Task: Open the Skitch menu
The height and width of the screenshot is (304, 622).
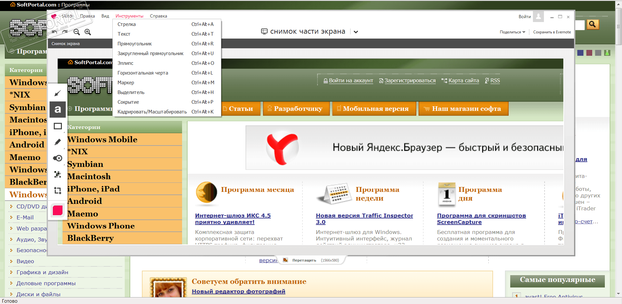Action: pos(67,16)
